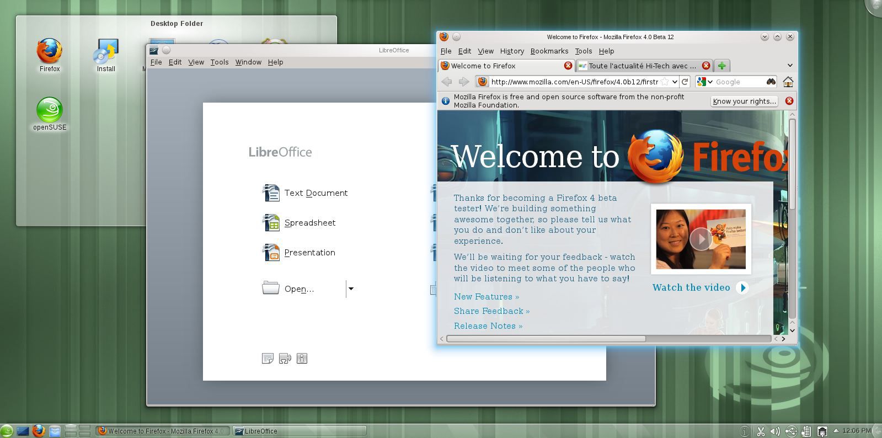Open the Window menu in LibreOffice
Screen dimensions: 882x438
point(248,62)
